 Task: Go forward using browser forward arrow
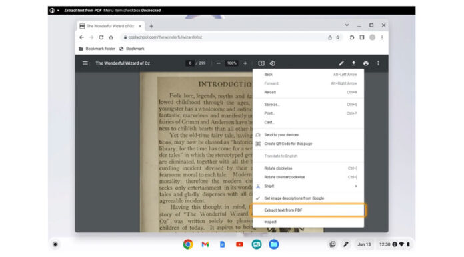tap(91, 37)
